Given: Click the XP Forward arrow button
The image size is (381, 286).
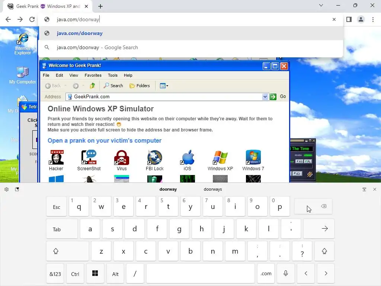Looking at the screenshot, I should (x=76, y=86).
